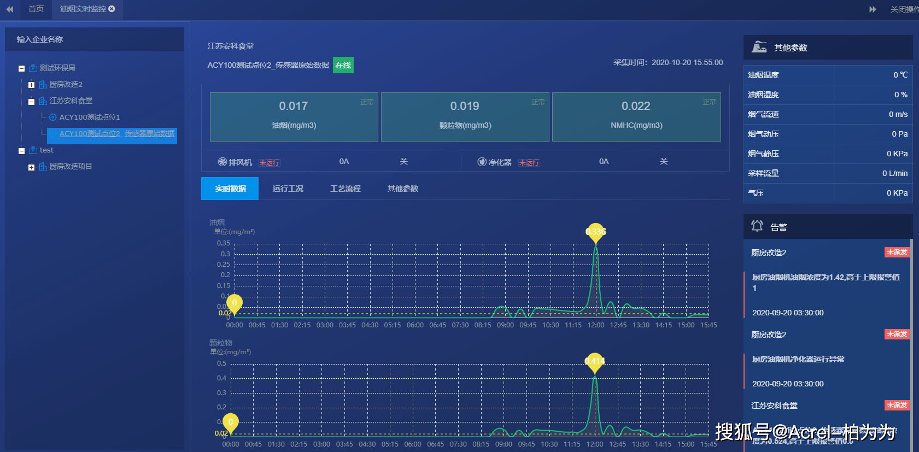
Task: Switch to the 运行工况 tab
Action: coord(288,189)
